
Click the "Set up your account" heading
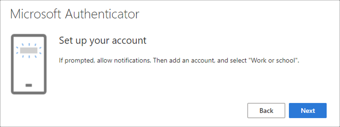[x=103, y=40]
